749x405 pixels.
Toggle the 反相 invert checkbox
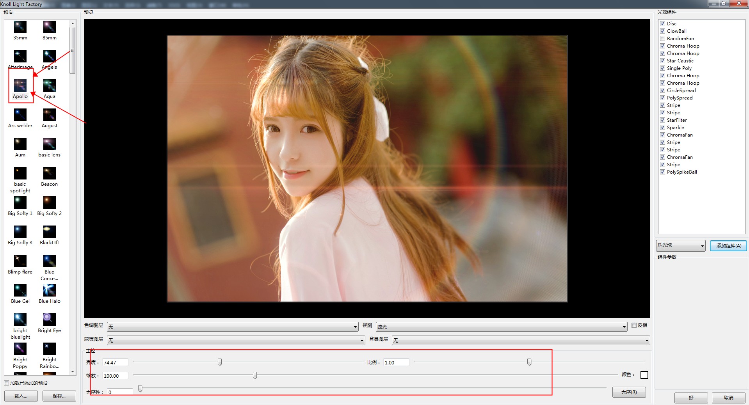(x=634, y=325)
